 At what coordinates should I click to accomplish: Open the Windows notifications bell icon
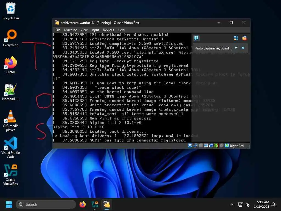tap(273, 204)
